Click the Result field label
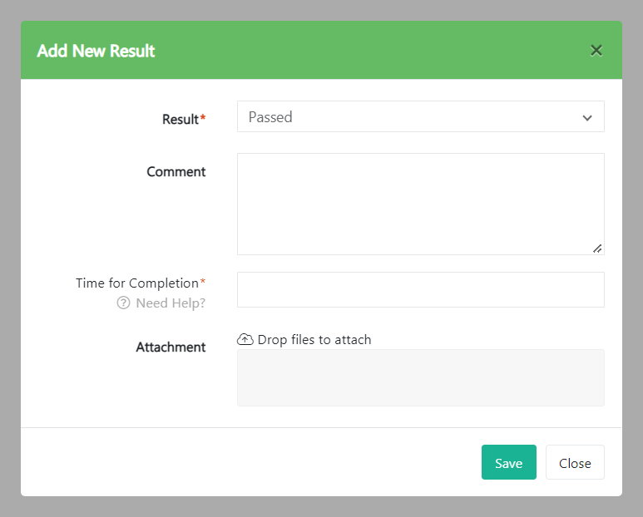 point(181,119)
